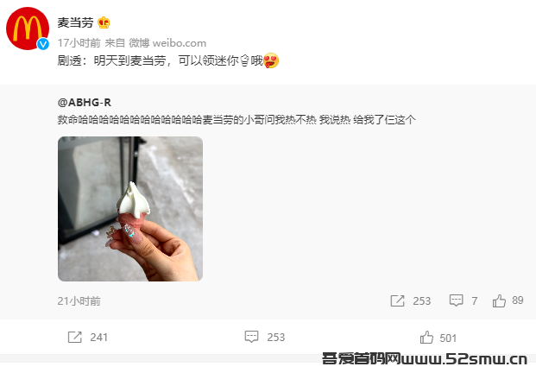Click the gold crown membership icon

[104, 22]
